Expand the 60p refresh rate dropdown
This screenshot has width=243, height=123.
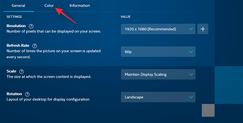158,52
